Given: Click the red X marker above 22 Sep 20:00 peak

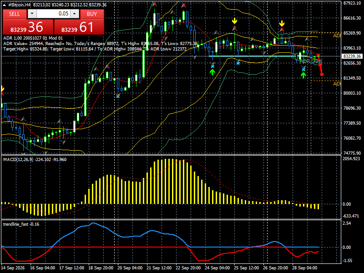Looking at the screenshot, I should [184, 5].
